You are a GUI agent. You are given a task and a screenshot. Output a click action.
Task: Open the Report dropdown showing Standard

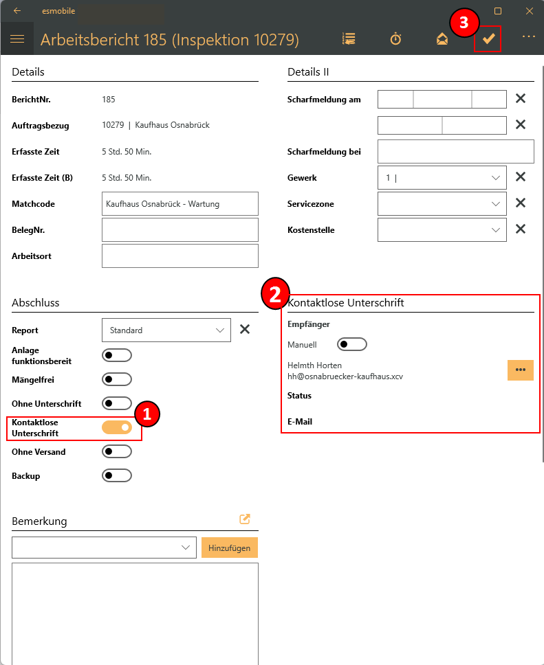166,330
